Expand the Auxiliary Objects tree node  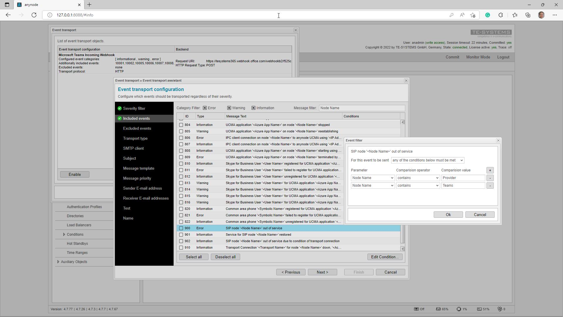[58, 262]
